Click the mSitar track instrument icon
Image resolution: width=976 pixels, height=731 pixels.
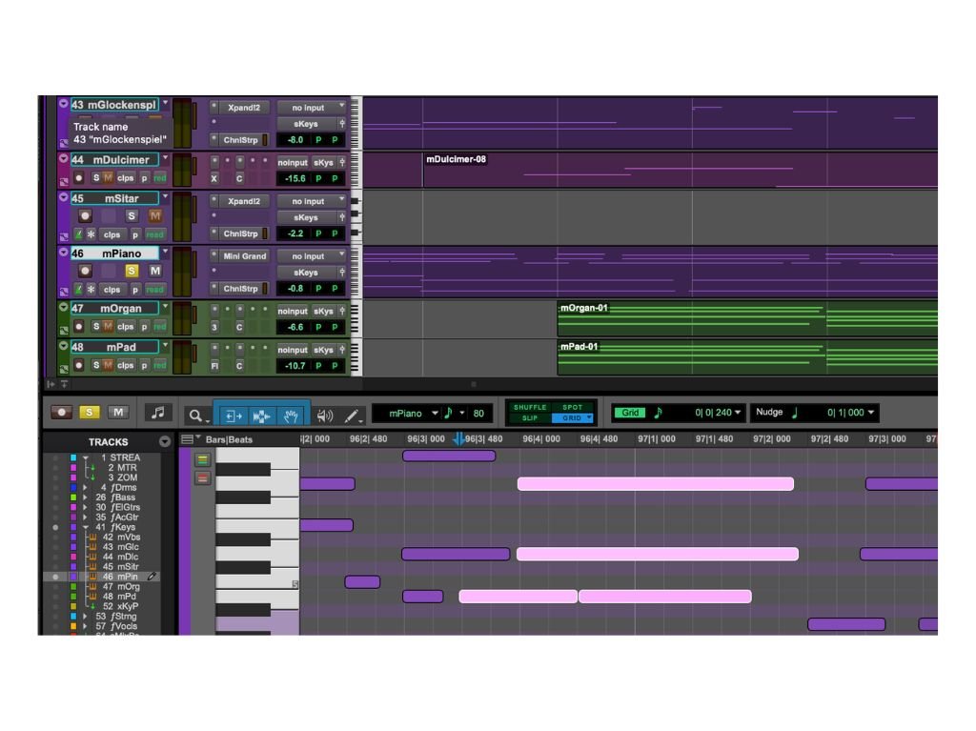pos(78,234)
